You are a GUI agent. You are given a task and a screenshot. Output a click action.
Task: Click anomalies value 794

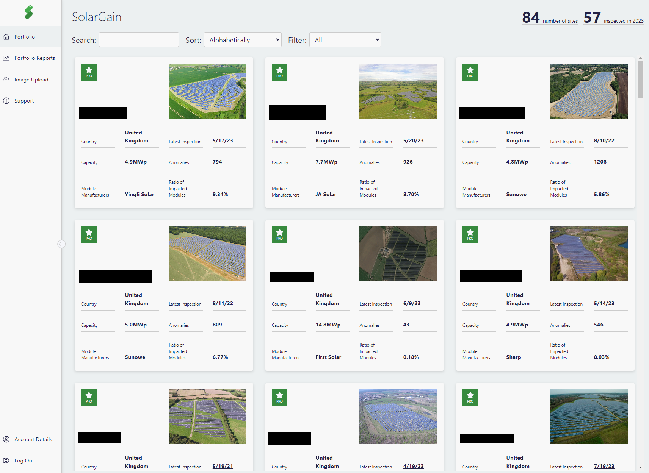[217, 162]
